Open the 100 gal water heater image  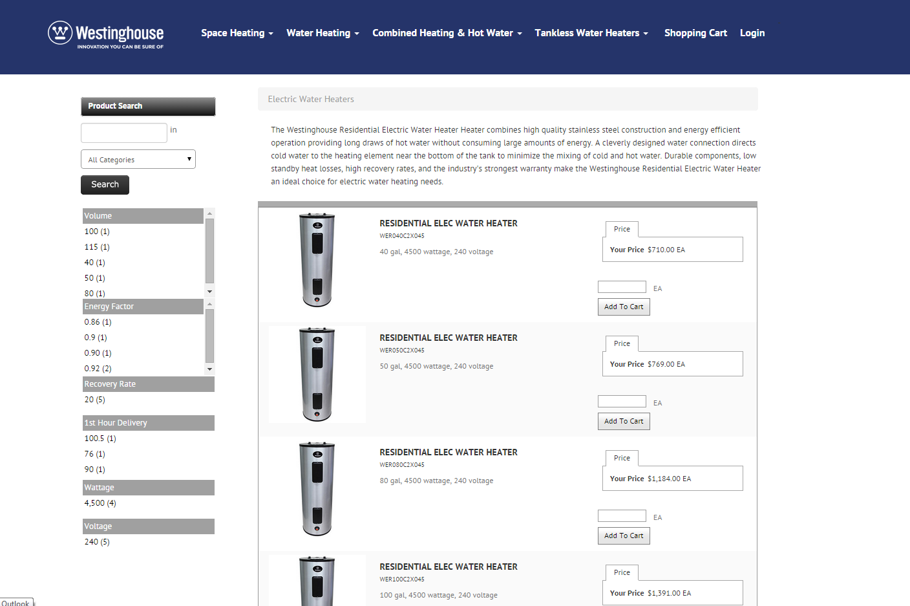[x=317, y=581]
